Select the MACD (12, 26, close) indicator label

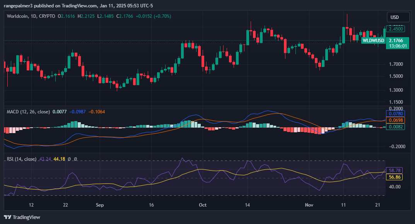point(28,112)
